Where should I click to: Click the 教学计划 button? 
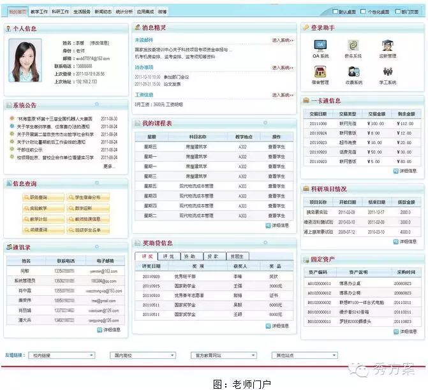43,219
